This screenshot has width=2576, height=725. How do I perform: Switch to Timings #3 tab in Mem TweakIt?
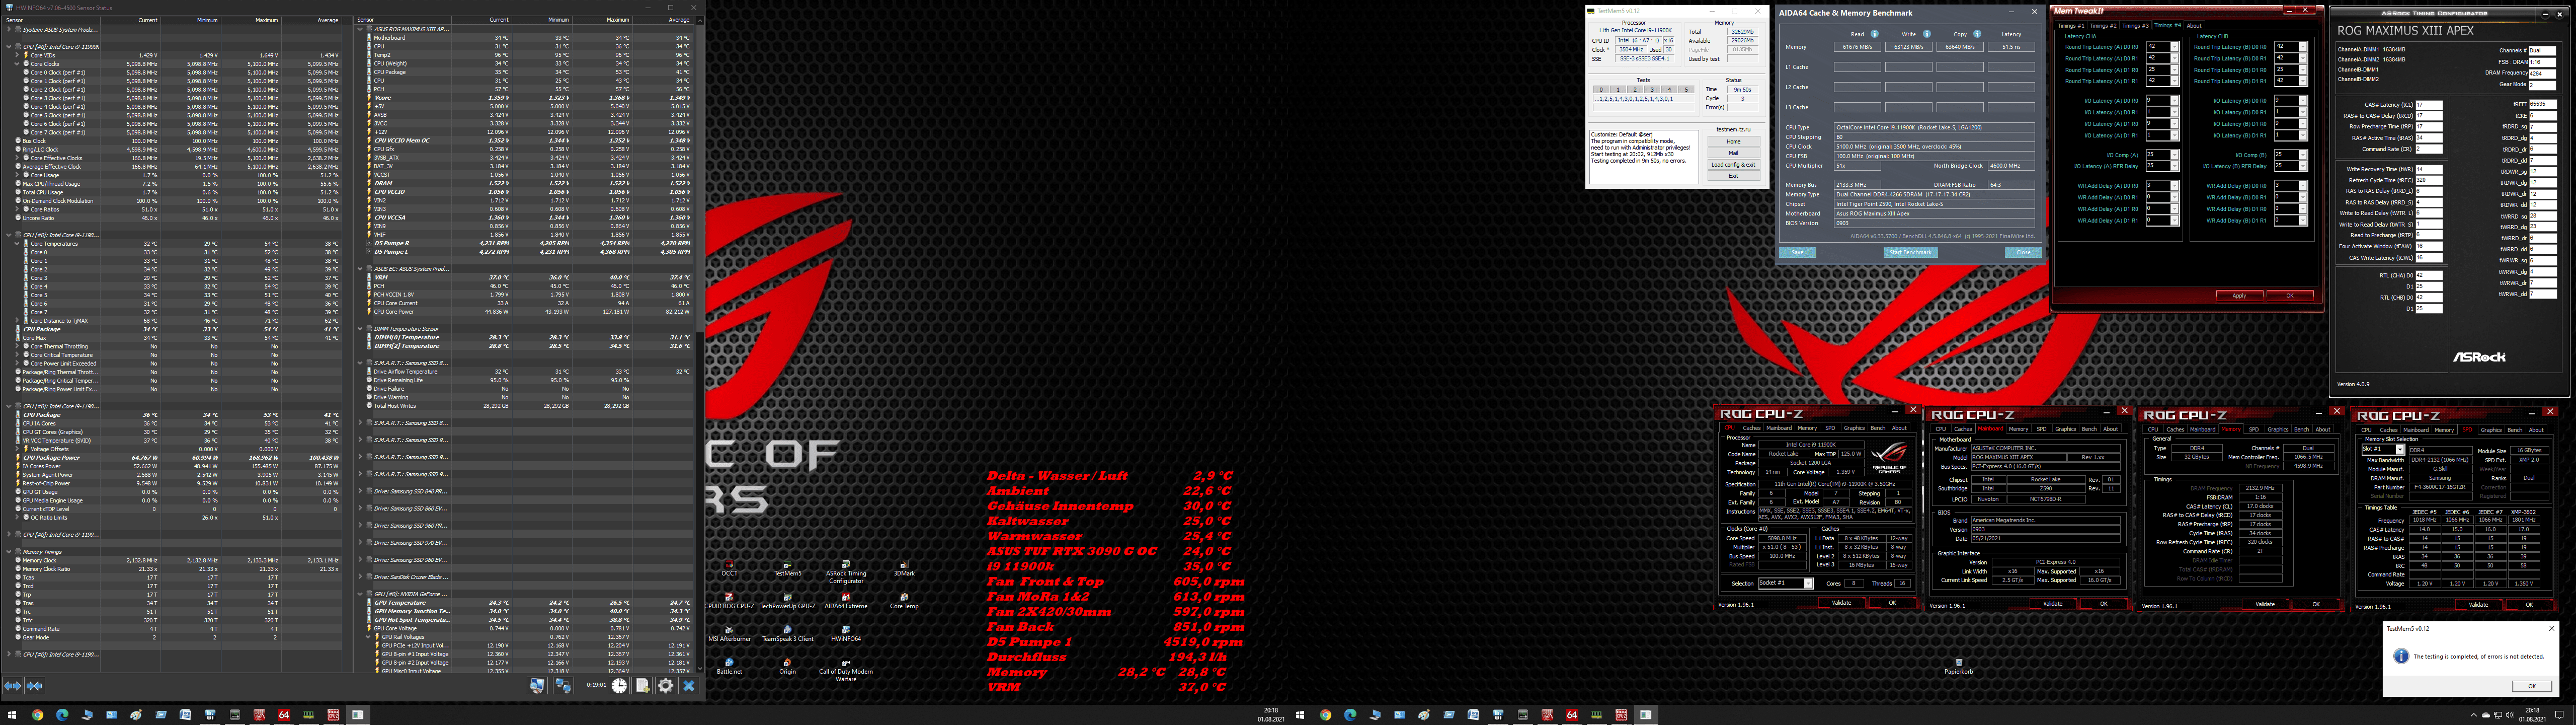coord(2135,26)
